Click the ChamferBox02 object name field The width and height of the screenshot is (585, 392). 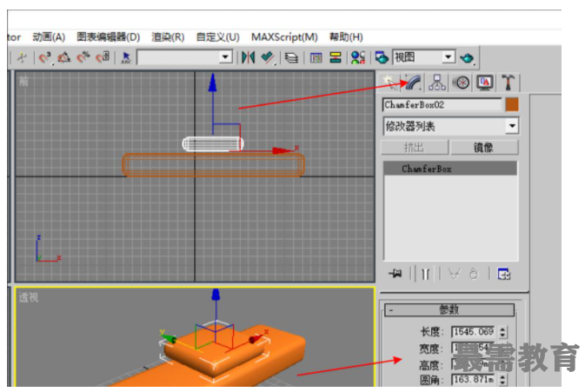[x=442, y=105]
